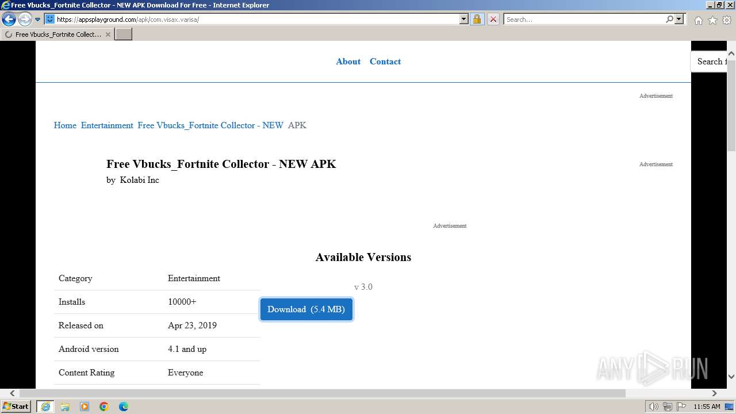Click the Available Versions heading
Screen dimensions: 736x414
(363, 257)
